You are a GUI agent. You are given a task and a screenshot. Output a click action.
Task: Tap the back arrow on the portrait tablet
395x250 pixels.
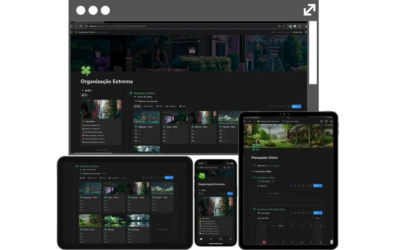pyautogui.click(x=250, y=121)
